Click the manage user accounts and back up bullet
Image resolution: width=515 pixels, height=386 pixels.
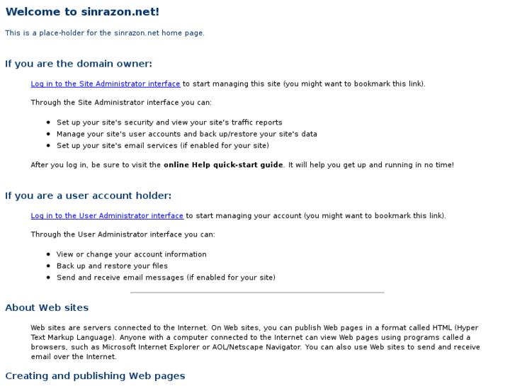coord(187,134)
